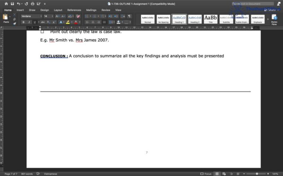Expand the styles gallery arrow
283x176 pixels.
point(267,19)
